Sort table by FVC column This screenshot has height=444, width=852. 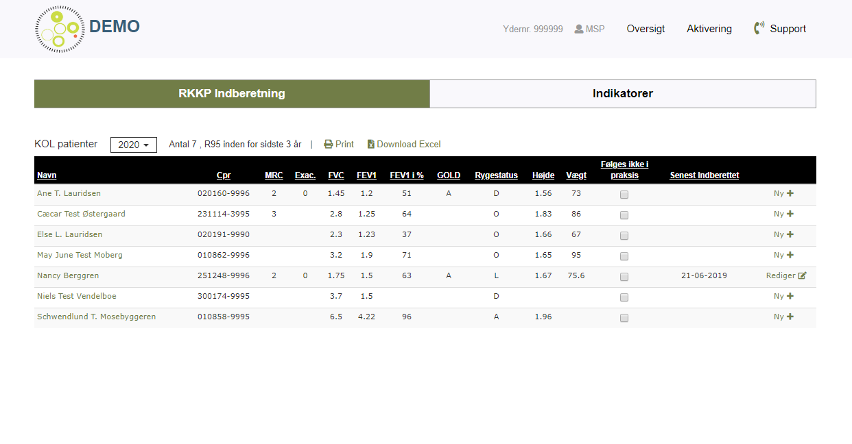[x=336, y=175]
